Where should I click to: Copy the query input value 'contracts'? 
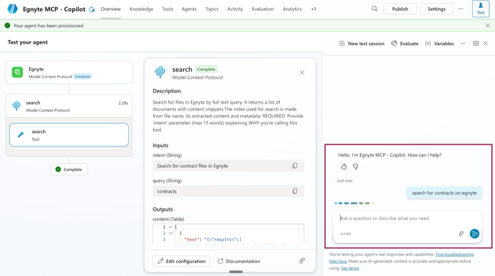pos(295,191)
